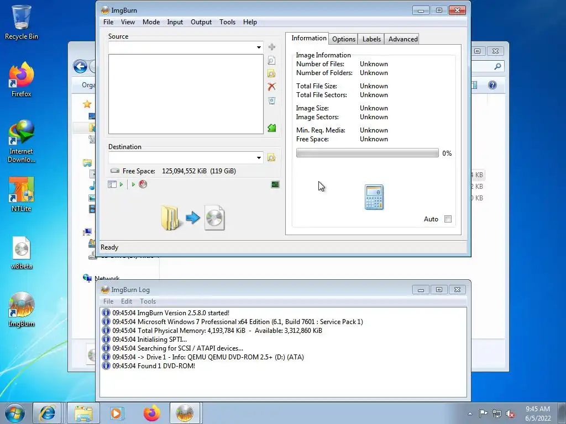Click the red disc icon in the mode switcher
The height and width of the screenshot is (424, 566).
pos(143,184)
